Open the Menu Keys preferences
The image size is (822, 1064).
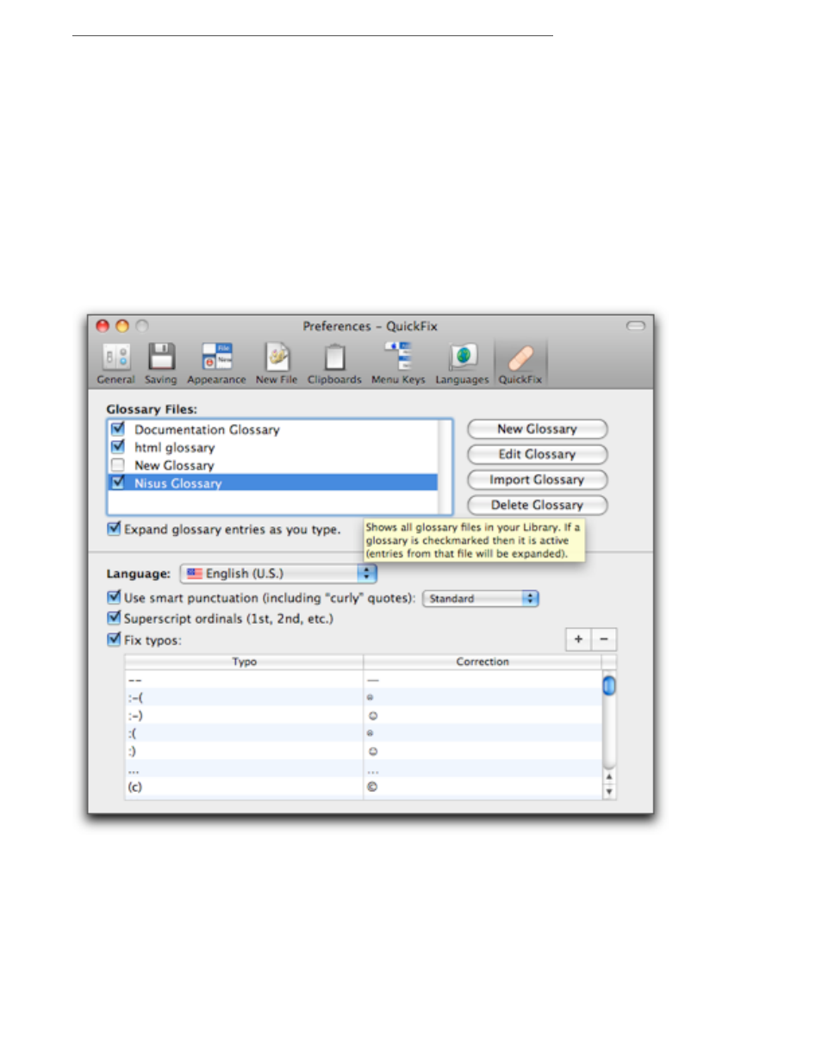(398, 363)
